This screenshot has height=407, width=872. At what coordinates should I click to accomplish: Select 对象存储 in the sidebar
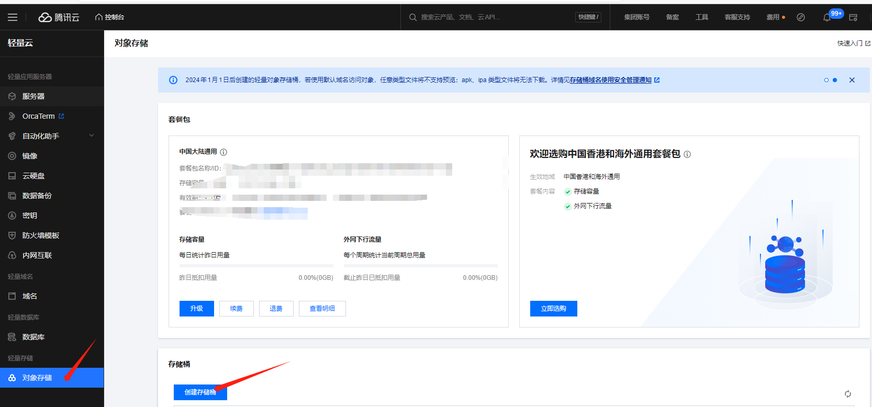click(52, 378)
